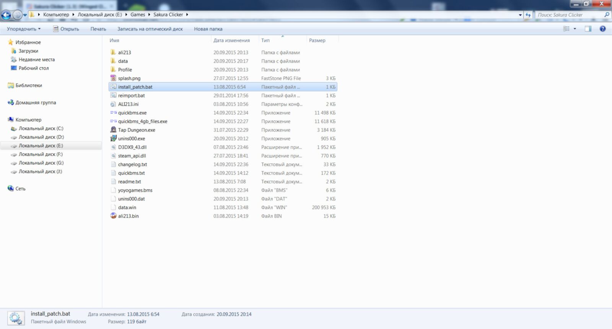Toggle the preview pane button
Image resolution: width=612 pixels, height=329 pixels.
pos(588,29)
